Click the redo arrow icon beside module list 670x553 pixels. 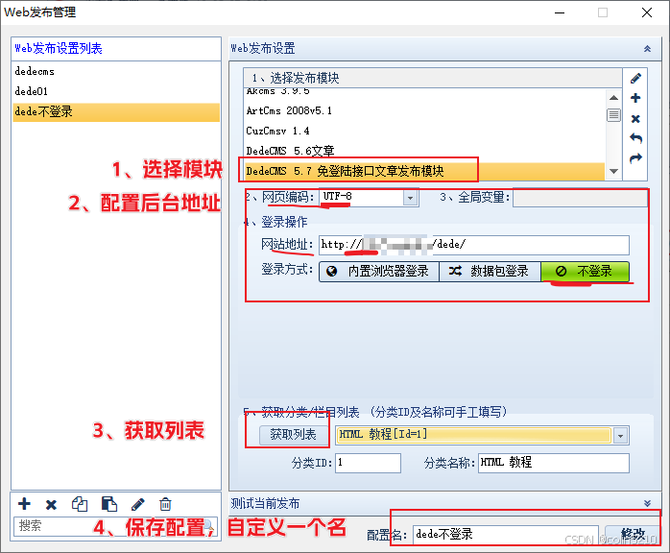[635, 158]
